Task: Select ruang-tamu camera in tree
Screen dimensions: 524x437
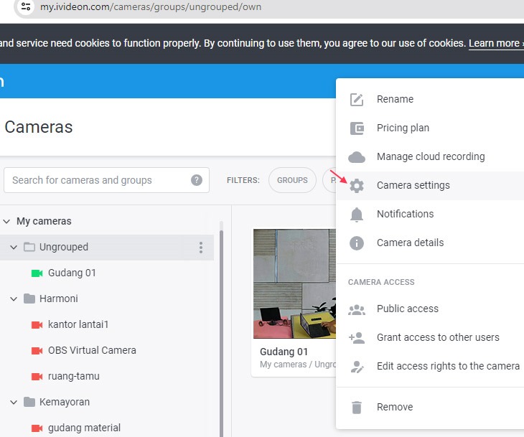Action: point(74,377)
